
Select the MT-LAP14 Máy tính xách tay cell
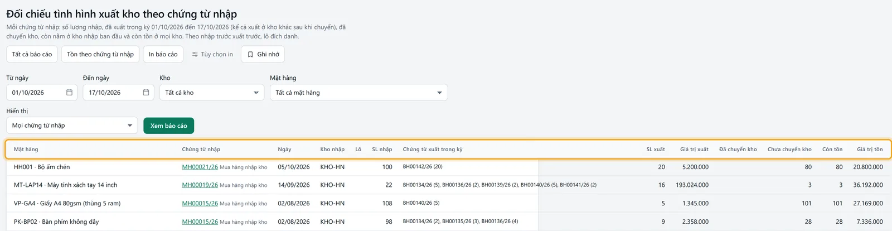point(66,185)
